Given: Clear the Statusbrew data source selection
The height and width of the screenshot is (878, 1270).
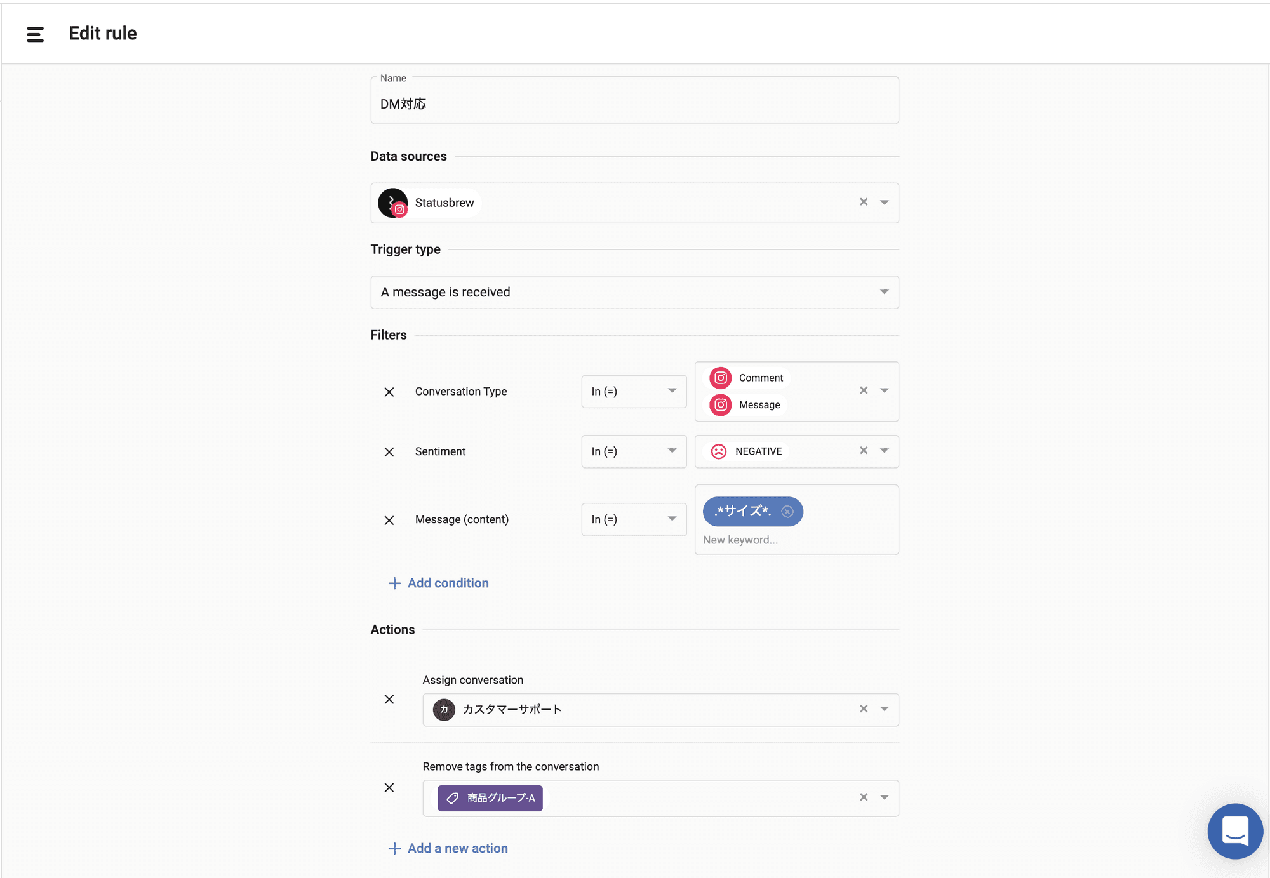Looking at the screenshot, I should [x=864, y=202].
